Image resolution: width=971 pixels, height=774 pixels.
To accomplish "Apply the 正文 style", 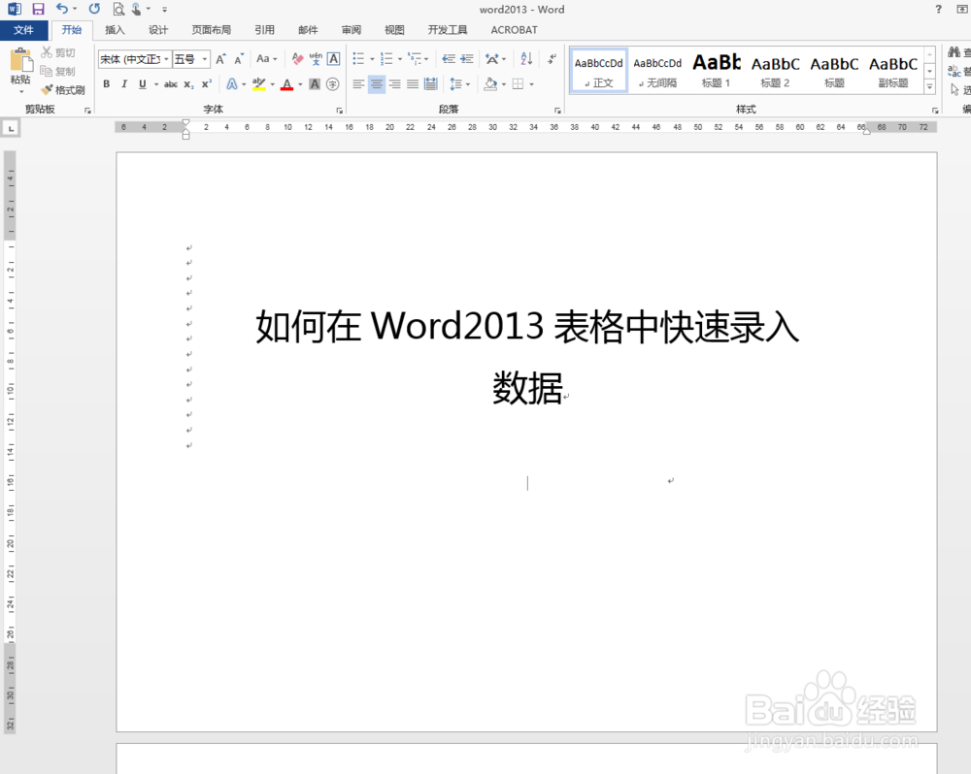I will pyautogui.click(x=598, y=71).
